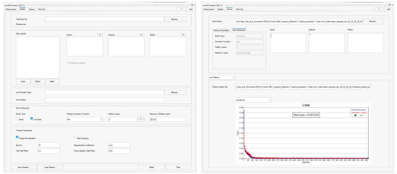This screenshot has width=397, height=174.
Task: Click the ? help button in Viewer window
Action: (379, 9)
